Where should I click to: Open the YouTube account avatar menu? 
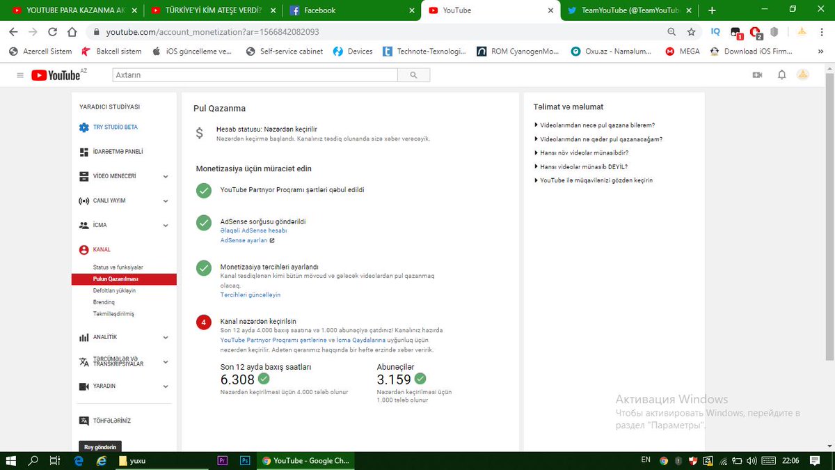[x=803, y=75]
